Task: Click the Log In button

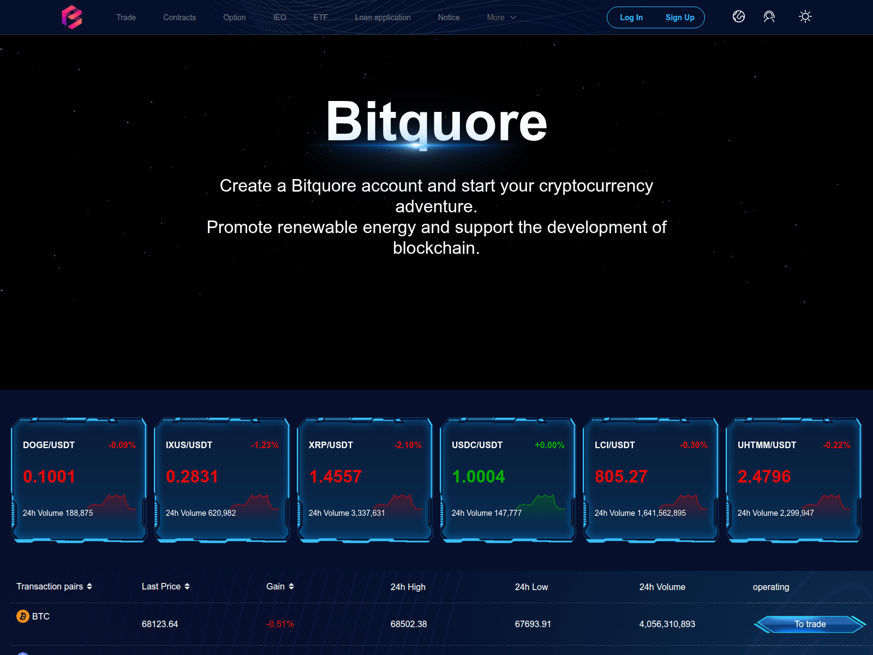Action: [631, 17]
